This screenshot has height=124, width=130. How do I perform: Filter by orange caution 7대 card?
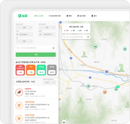(x=31, y=70)
